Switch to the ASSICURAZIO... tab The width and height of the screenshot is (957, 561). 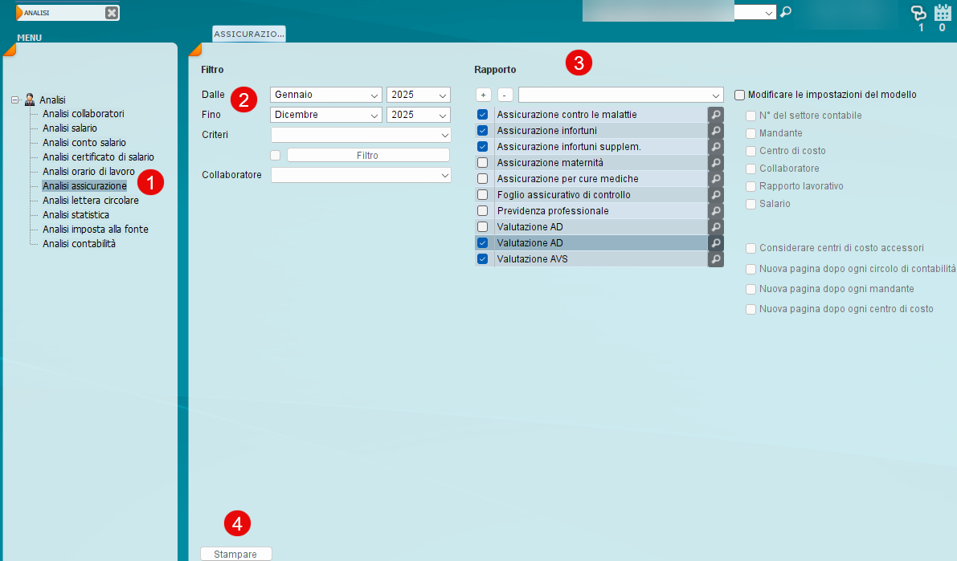coord(249,34)
